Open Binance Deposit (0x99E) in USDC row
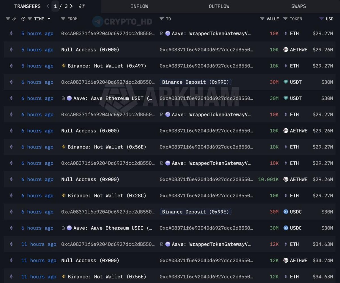 point(195,212)
